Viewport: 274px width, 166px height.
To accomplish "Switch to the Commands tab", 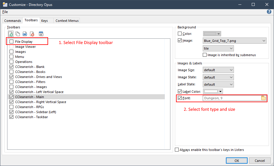I will click(12, 21).
